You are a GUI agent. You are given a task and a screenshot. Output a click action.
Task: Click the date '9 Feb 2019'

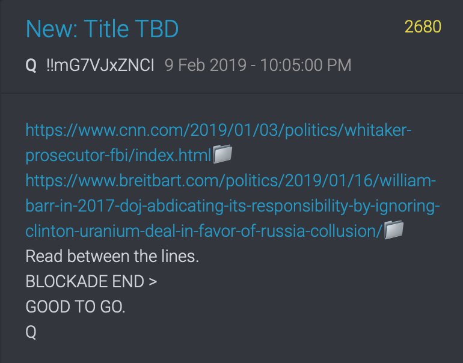click(205, 65)
